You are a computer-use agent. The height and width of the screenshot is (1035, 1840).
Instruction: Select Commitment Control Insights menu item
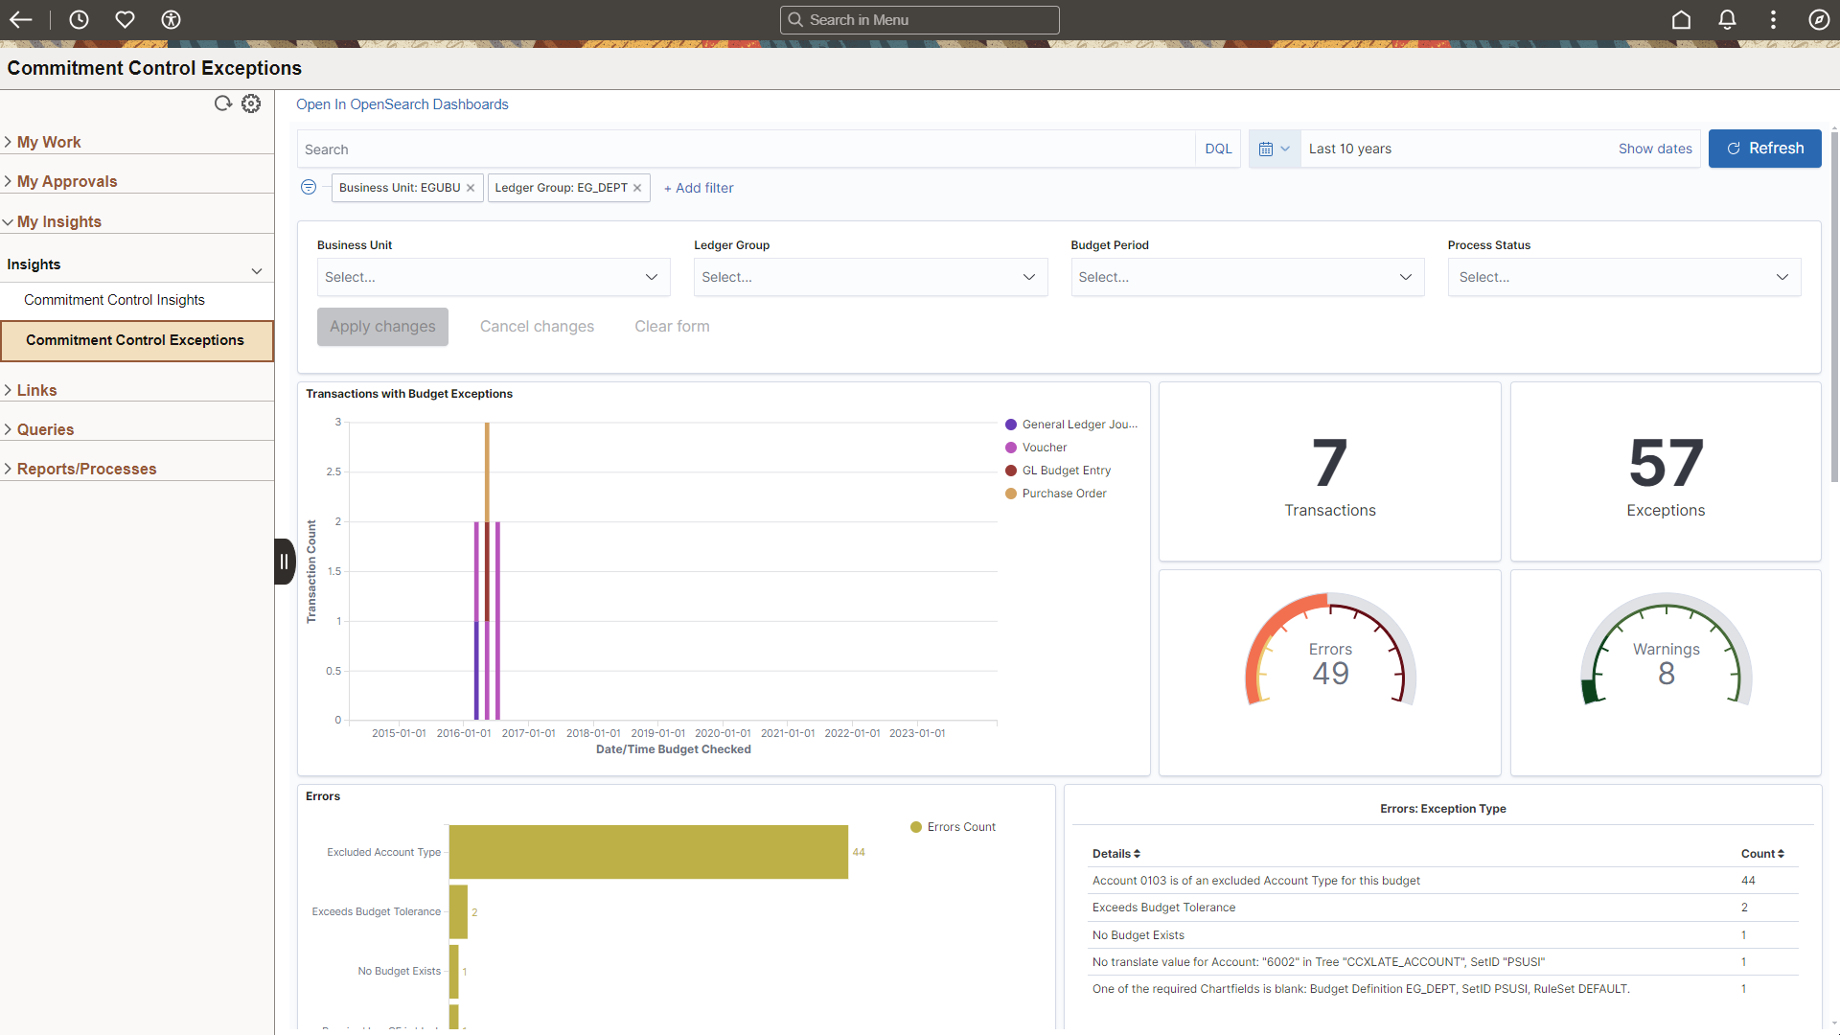click(114, 300)
